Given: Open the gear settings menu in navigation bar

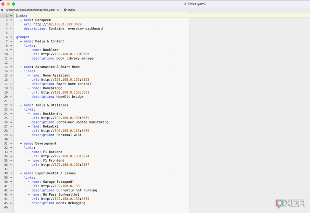Looking at the screenshot, I should click(2, 10).
